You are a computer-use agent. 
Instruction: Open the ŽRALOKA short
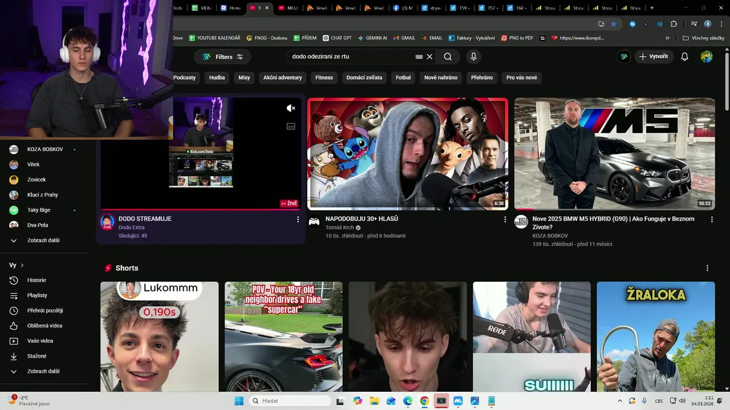tap(656, 337)
